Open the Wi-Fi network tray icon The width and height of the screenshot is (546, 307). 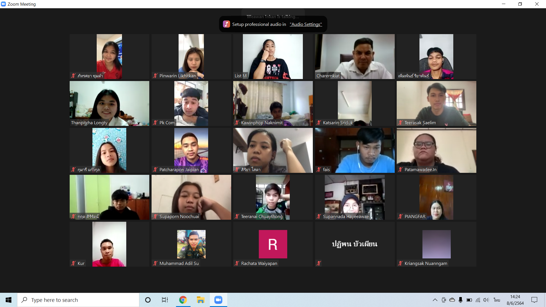478,300
